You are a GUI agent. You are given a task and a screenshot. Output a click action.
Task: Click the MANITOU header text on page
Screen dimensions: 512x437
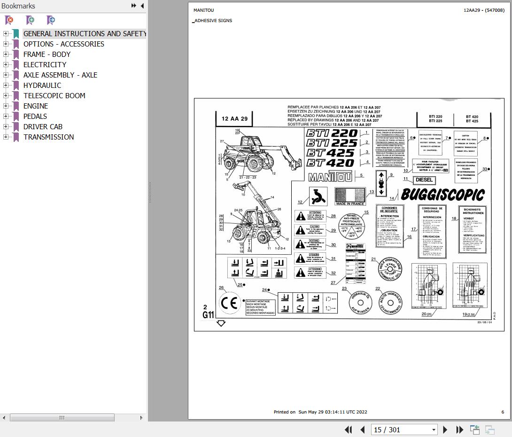point(204,10)
